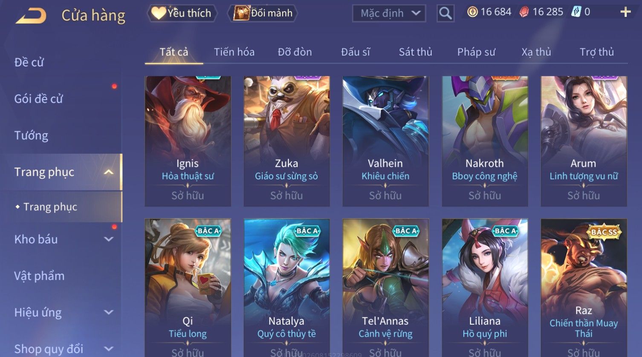Go to Tướng in sidebar
The image size is (642, 357).
pos(31,135)
